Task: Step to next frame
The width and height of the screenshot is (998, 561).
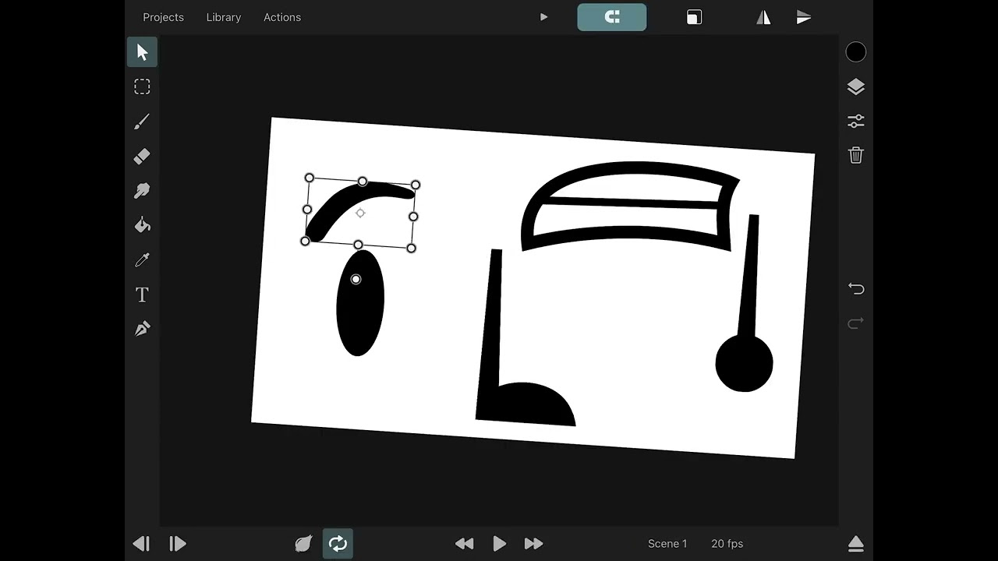Action: (x=177, y=544)
